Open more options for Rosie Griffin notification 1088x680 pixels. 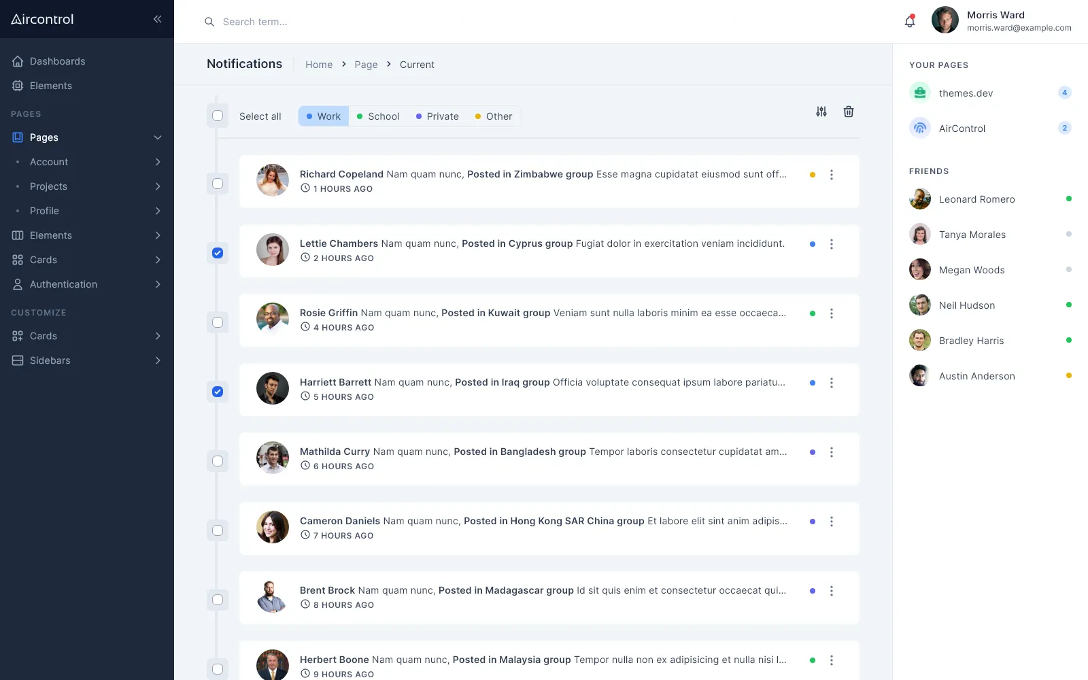pyautogui.click(x=831, y=313)
